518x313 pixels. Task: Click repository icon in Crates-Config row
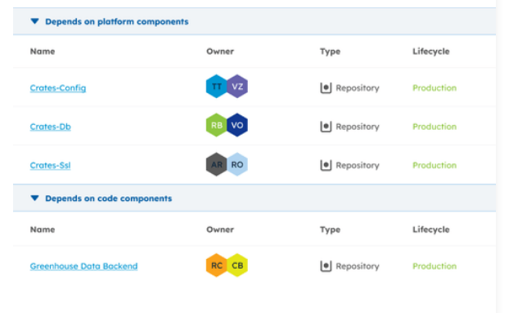click(326, 88)
